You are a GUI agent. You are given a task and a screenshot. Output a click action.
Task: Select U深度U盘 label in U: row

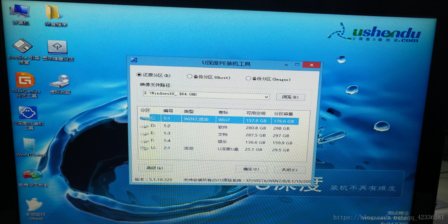pos(228,149)
